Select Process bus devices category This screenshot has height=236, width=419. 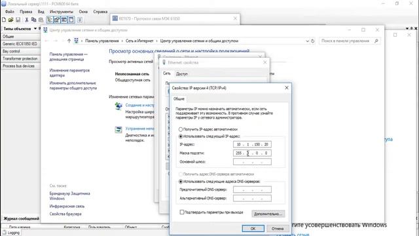pyautogui.click(x=20, y=66)
